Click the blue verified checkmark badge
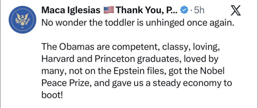 pyautogui.click(x=183, y=11)
